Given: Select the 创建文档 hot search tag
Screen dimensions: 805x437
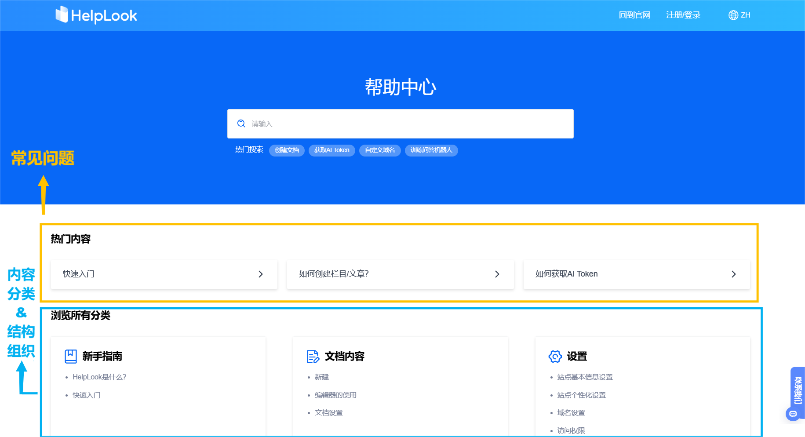Looking at the screenshot, I should 287,150.
